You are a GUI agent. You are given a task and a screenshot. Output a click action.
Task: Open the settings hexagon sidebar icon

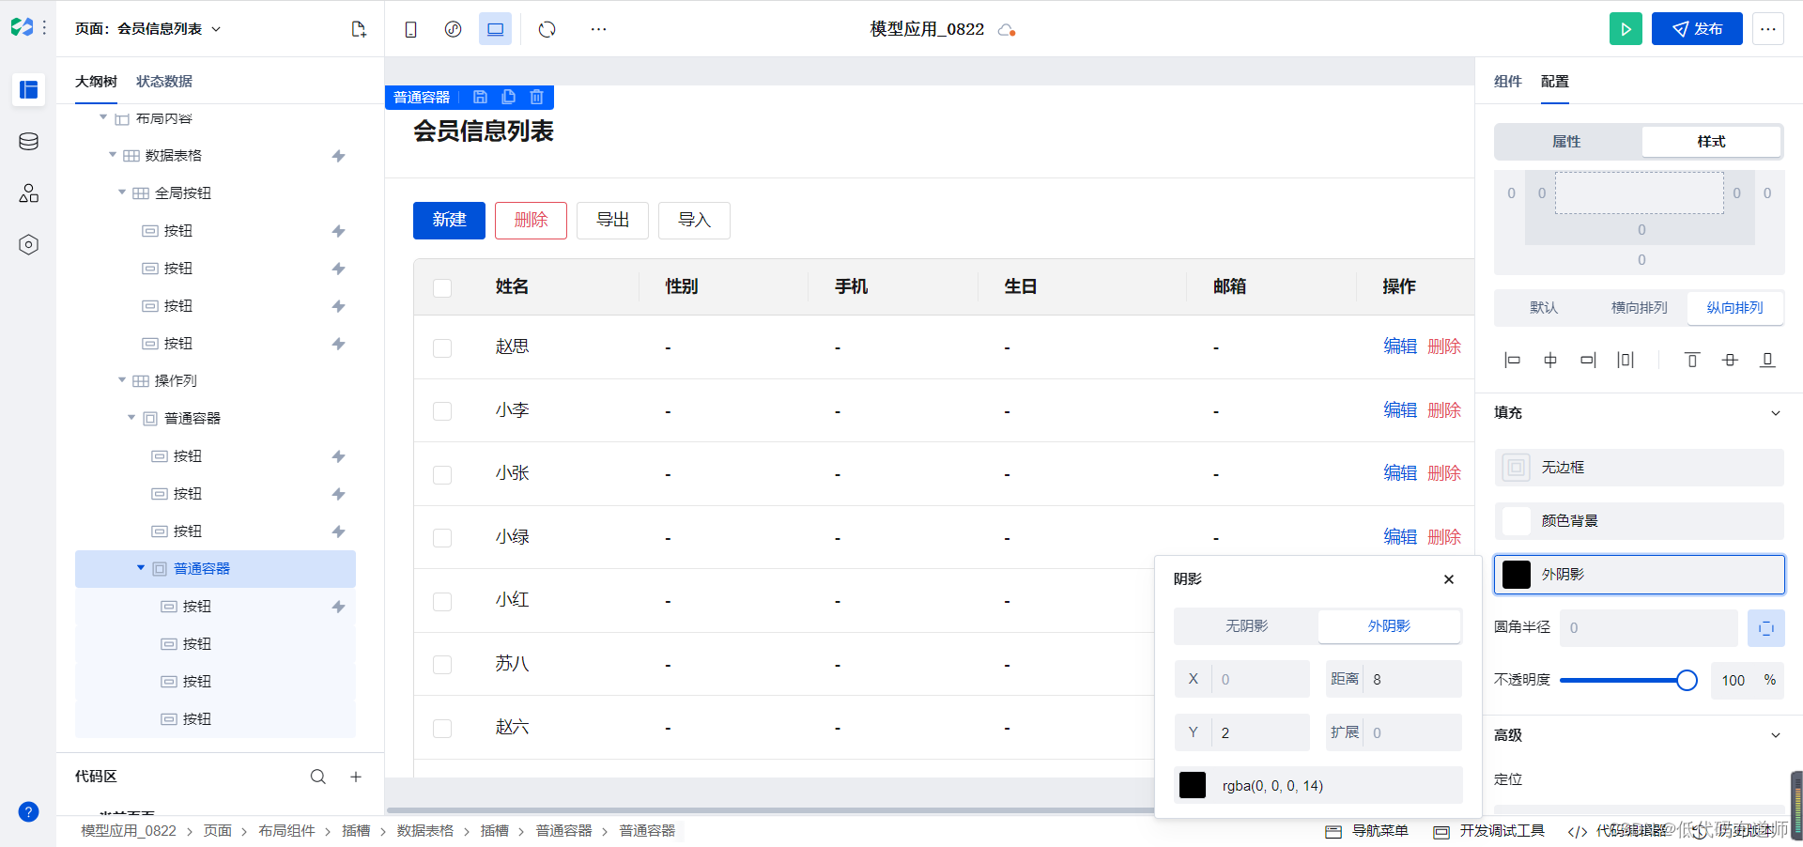coord(28,245)
